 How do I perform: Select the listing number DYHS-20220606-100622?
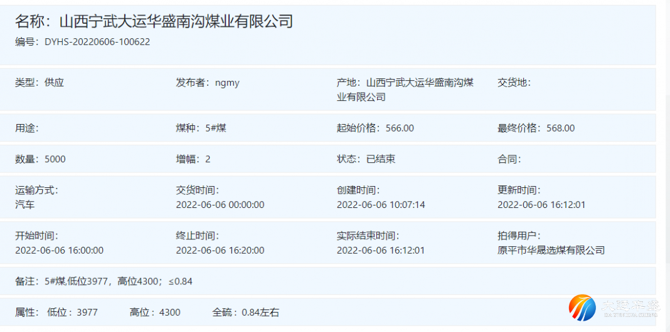(x=97, y=42)
